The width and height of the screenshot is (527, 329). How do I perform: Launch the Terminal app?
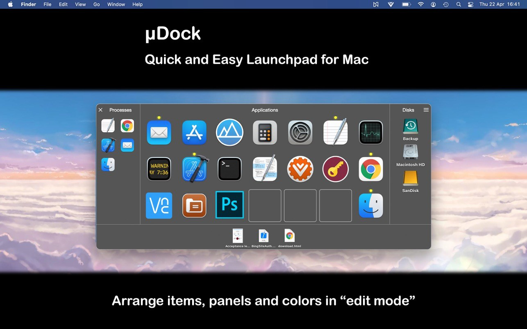[x=229, y=169]
